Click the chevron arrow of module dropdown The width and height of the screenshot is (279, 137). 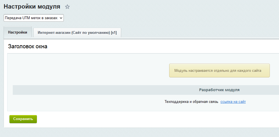click(x=61, y=18)
